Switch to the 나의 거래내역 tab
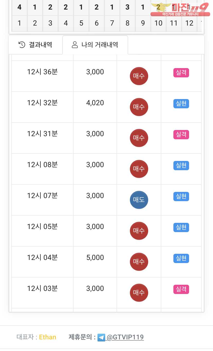This screenshot has width=213, height=351. [95, 45]
